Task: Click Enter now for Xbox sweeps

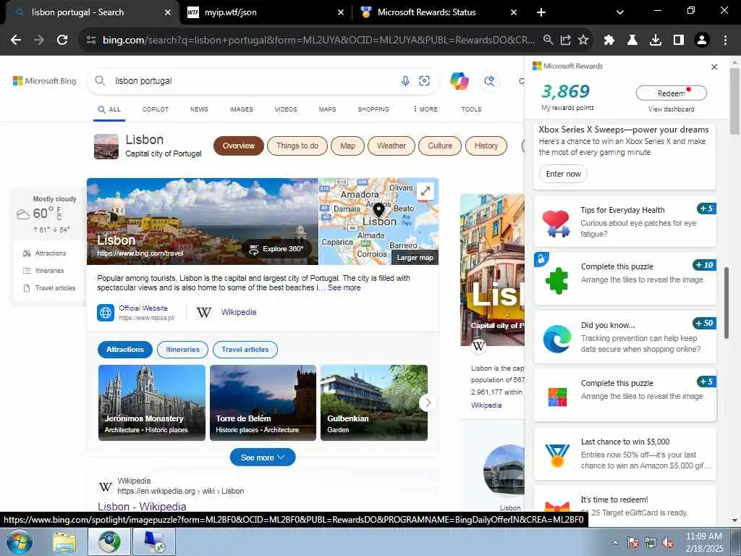Action: (563, 174)
